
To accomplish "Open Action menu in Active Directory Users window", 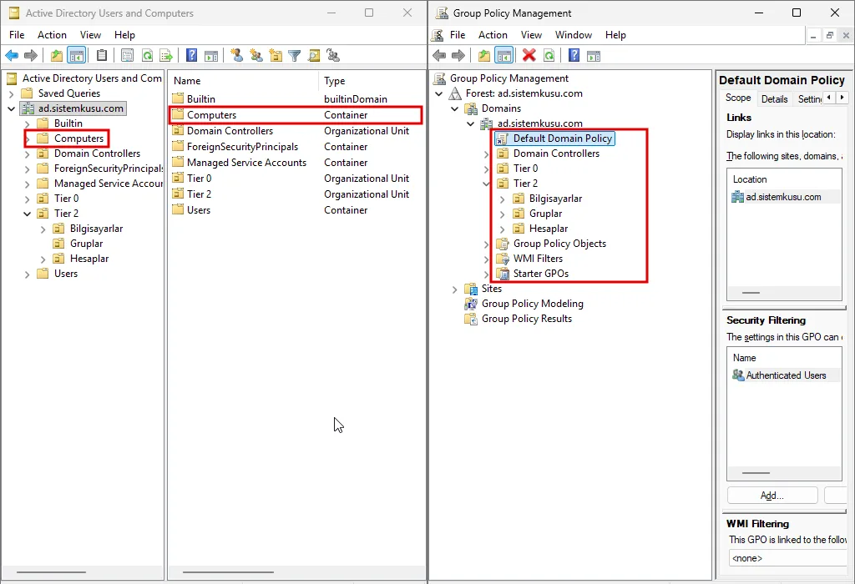I will [x=52, y=35].
